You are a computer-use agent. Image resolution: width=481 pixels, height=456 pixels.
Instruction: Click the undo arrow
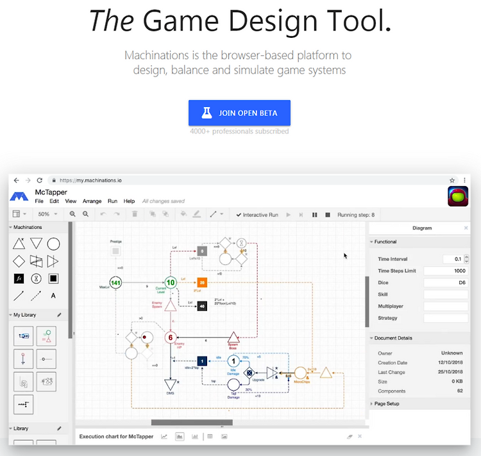pyautogui.click(x=103, y=214)
